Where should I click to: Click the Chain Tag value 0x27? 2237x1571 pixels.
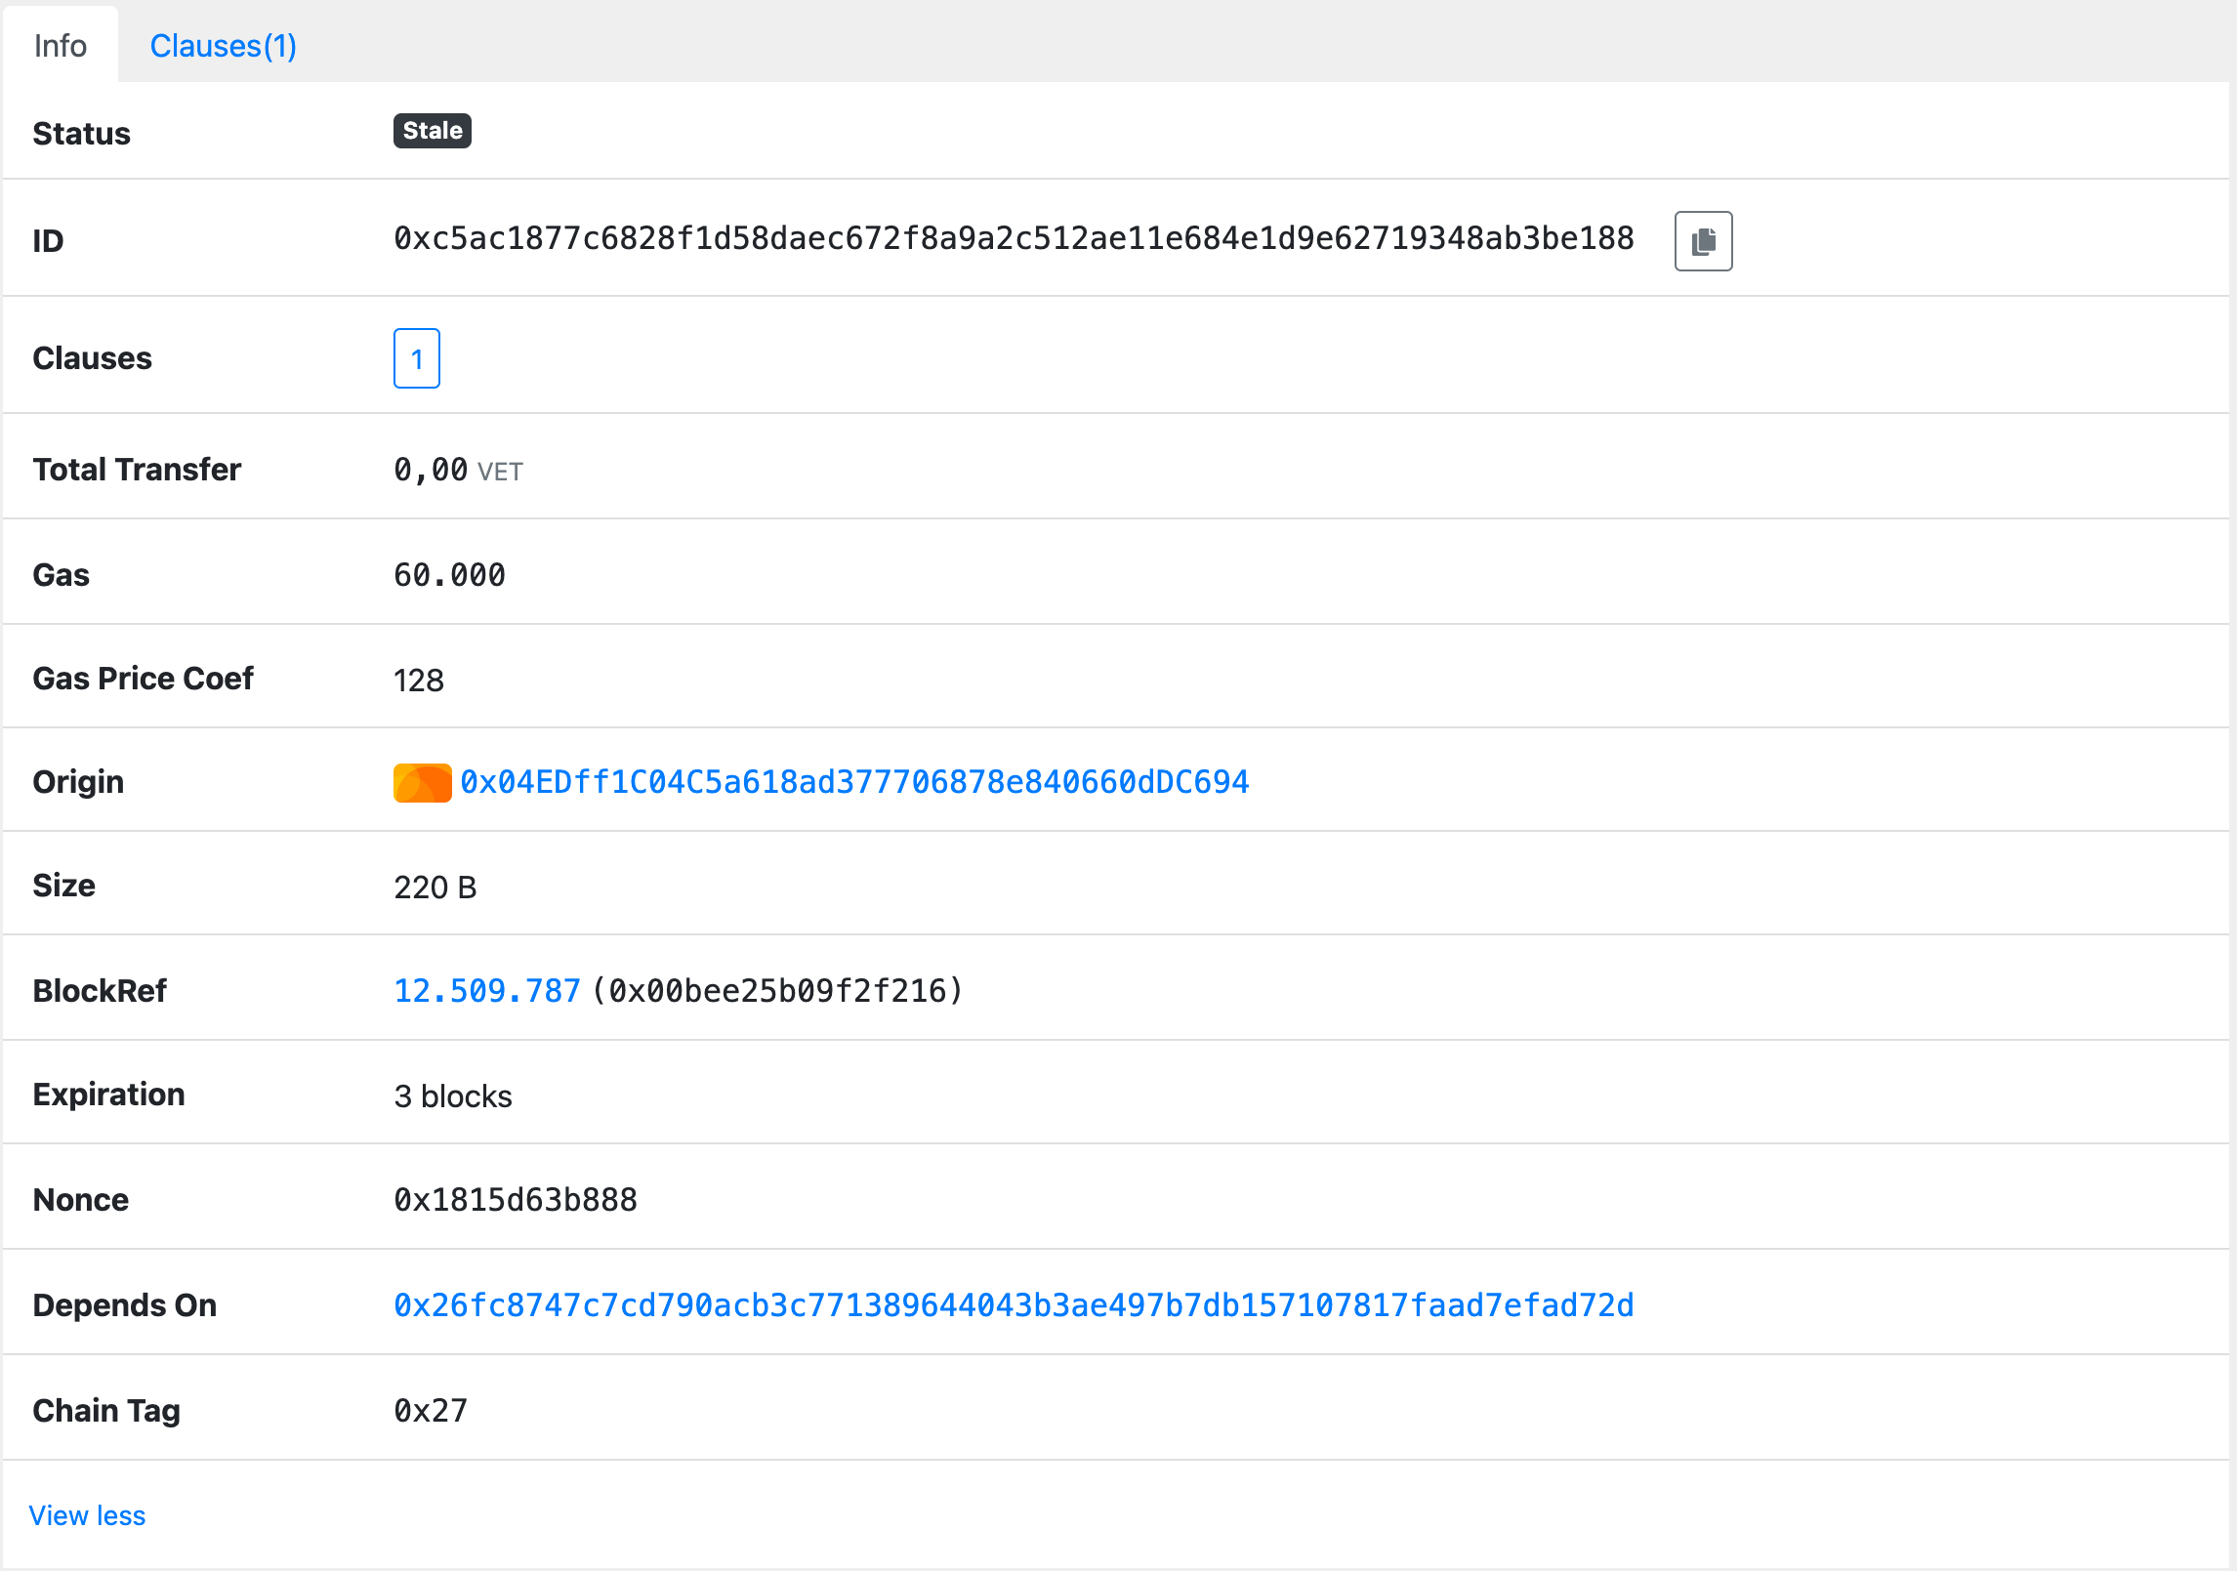click(431, 1411)
